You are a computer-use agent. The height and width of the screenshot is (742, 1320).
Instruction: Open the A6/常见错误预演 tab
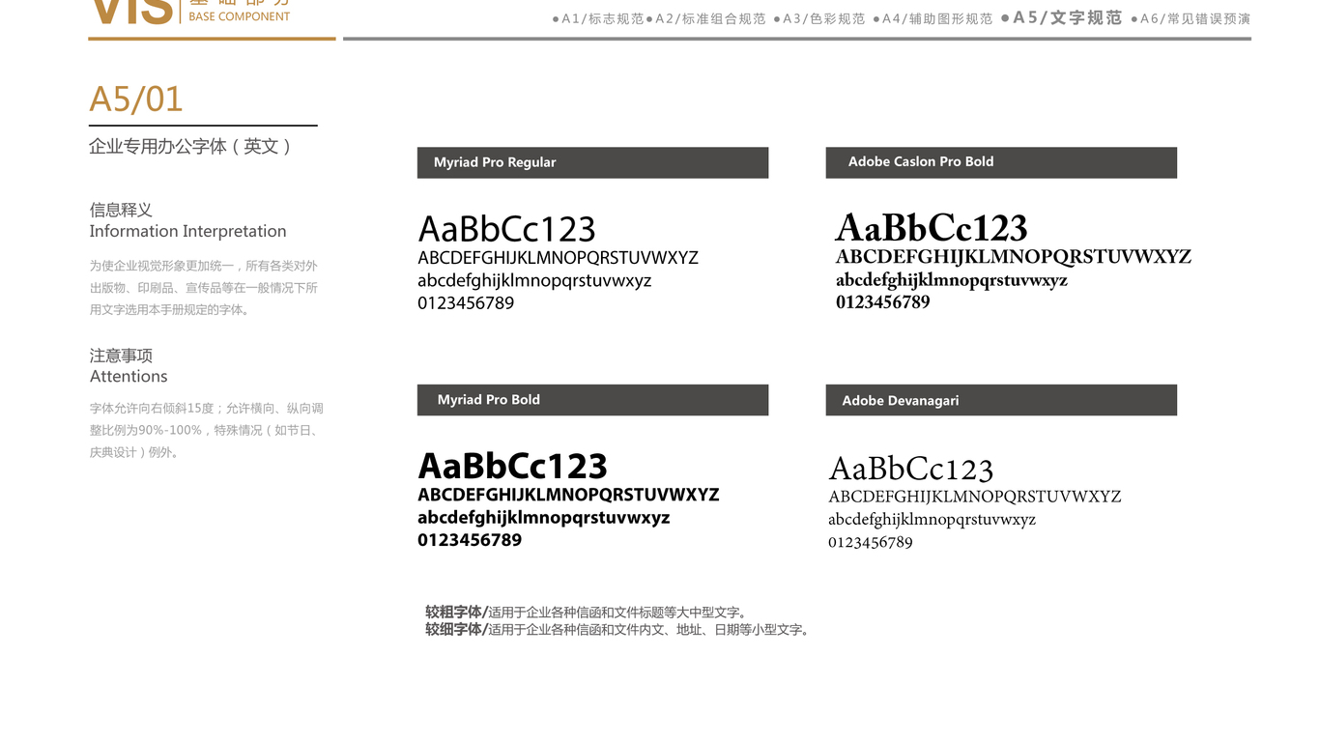pyautogui.click(x=1191, y=19)
